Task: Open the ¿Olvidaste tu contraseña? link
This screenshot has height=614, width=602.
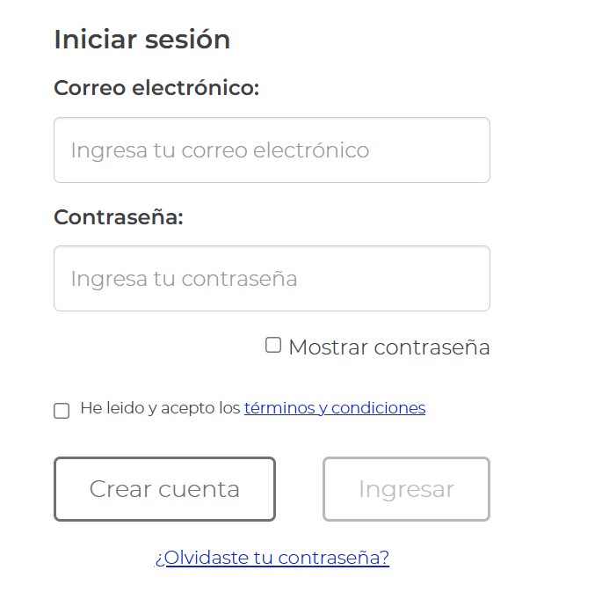Action: pos(272,558)
